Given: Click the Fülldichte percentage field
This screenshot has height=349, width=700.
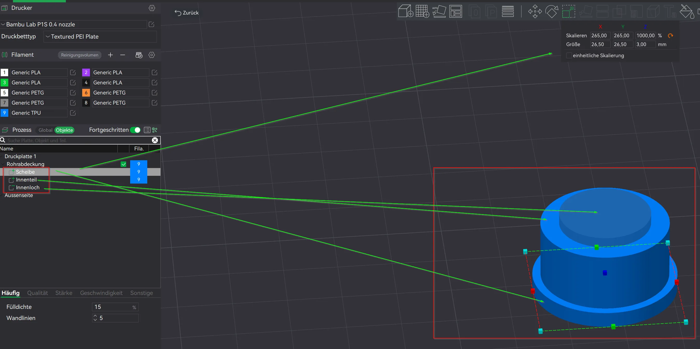Looking at the screenshot, I should [x=115, y=307].
